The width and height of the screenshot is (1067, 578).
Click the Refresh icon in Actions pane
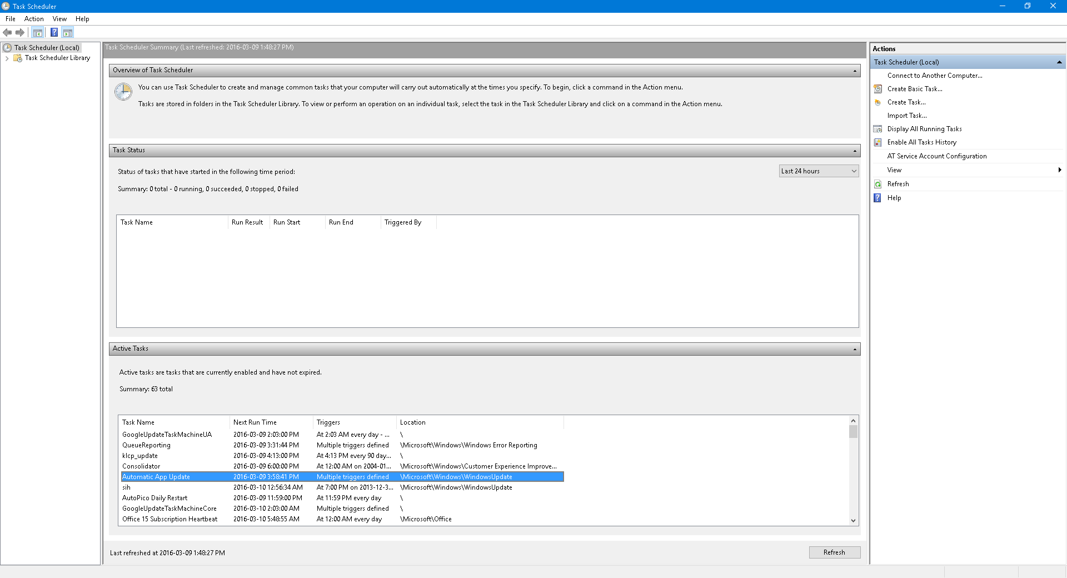click(x=878, y=184)
